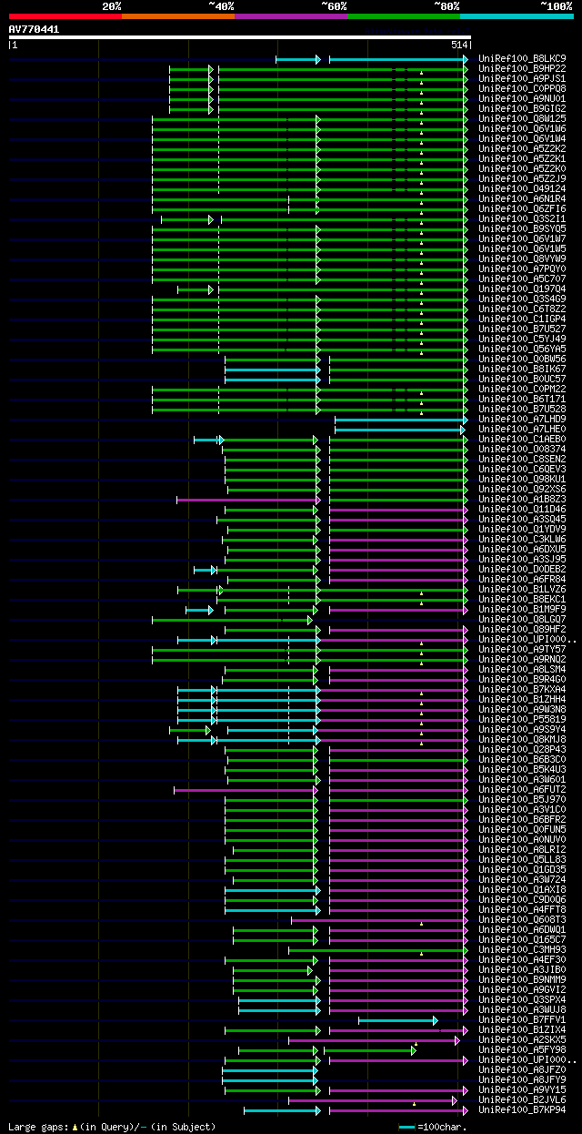The height and width of the screenshot is (1134, 582).
Task: Click the UniRef100_Q11D46 label
Action: 522,509
